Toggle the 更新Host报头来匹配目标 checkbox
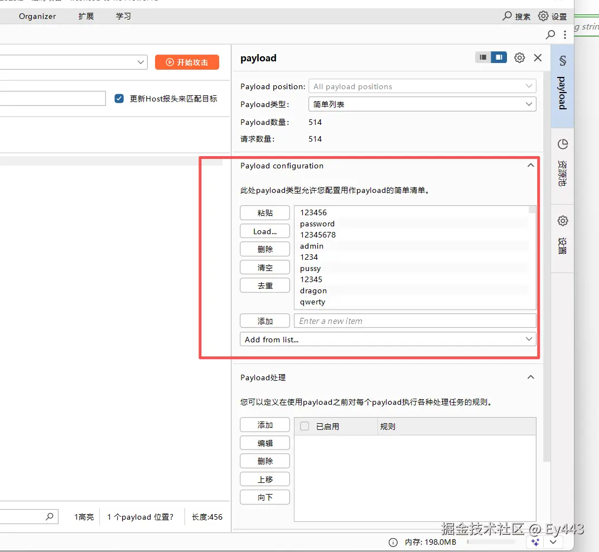599x552 pixels. [x=119, y=99]
